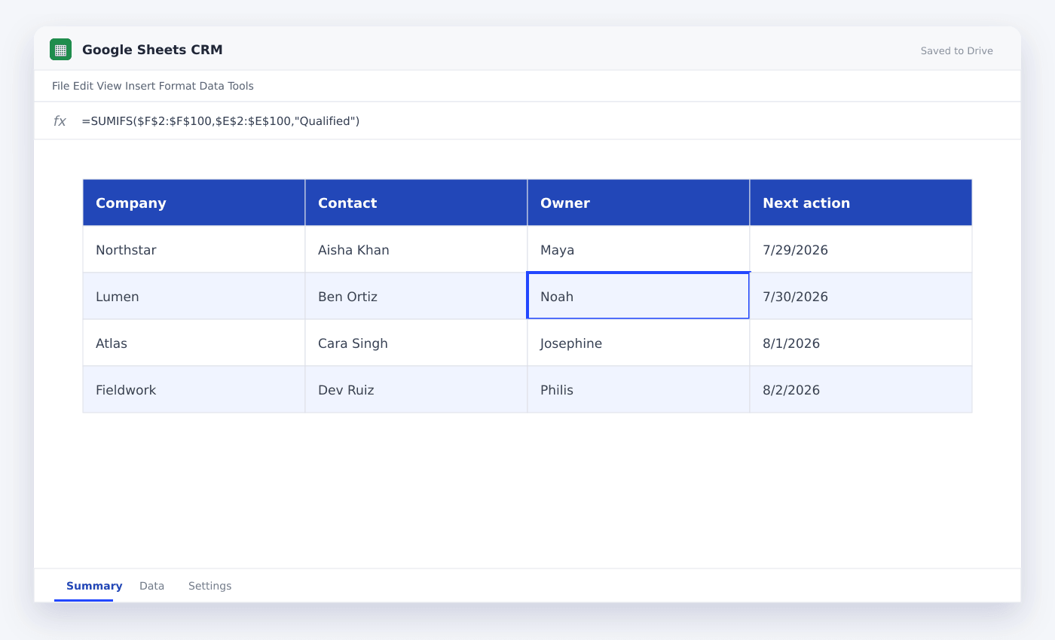Screen dimensions: 1055x640
Task: Select the Contact column header
Action: pos(416,203)
